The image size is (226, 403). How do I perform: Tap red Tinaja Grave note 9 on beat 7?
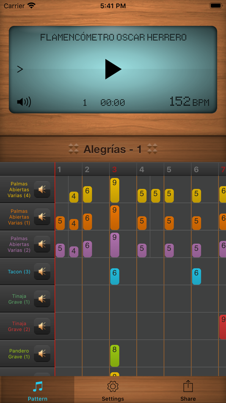(x=223, y=327)
